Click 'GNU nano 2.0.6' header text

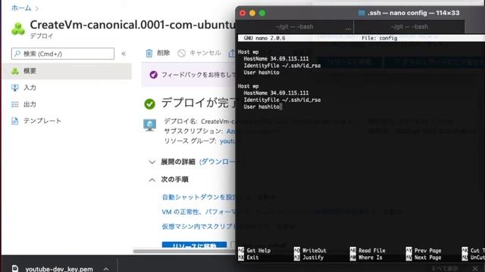pyautogui.click(x=264, y=38)
